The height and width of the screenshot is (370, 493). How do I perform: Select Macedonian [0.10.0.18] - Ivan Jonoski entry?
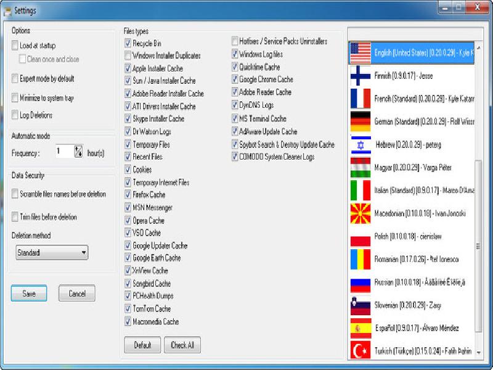coord(412,213)
